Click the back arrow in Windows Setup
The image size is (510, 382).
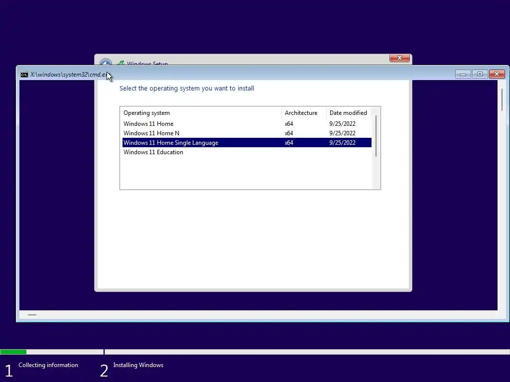click(106, 62)
